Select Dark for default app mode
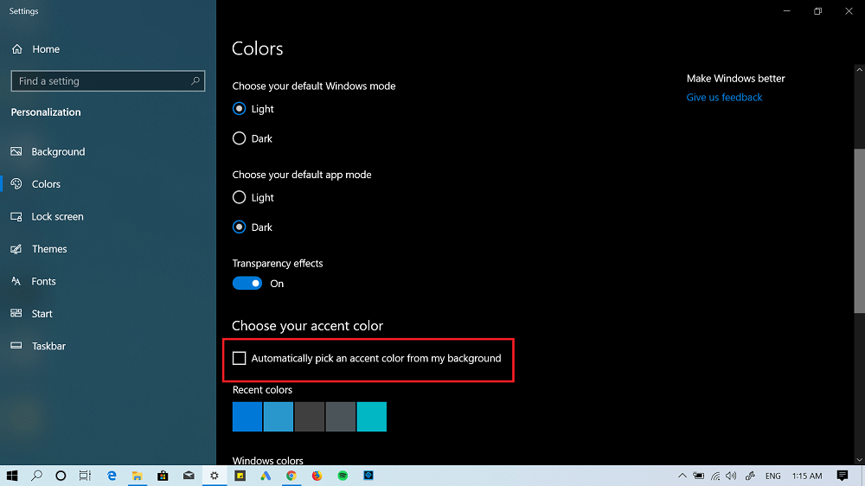The image size is (865, 486). click(239, 227)
